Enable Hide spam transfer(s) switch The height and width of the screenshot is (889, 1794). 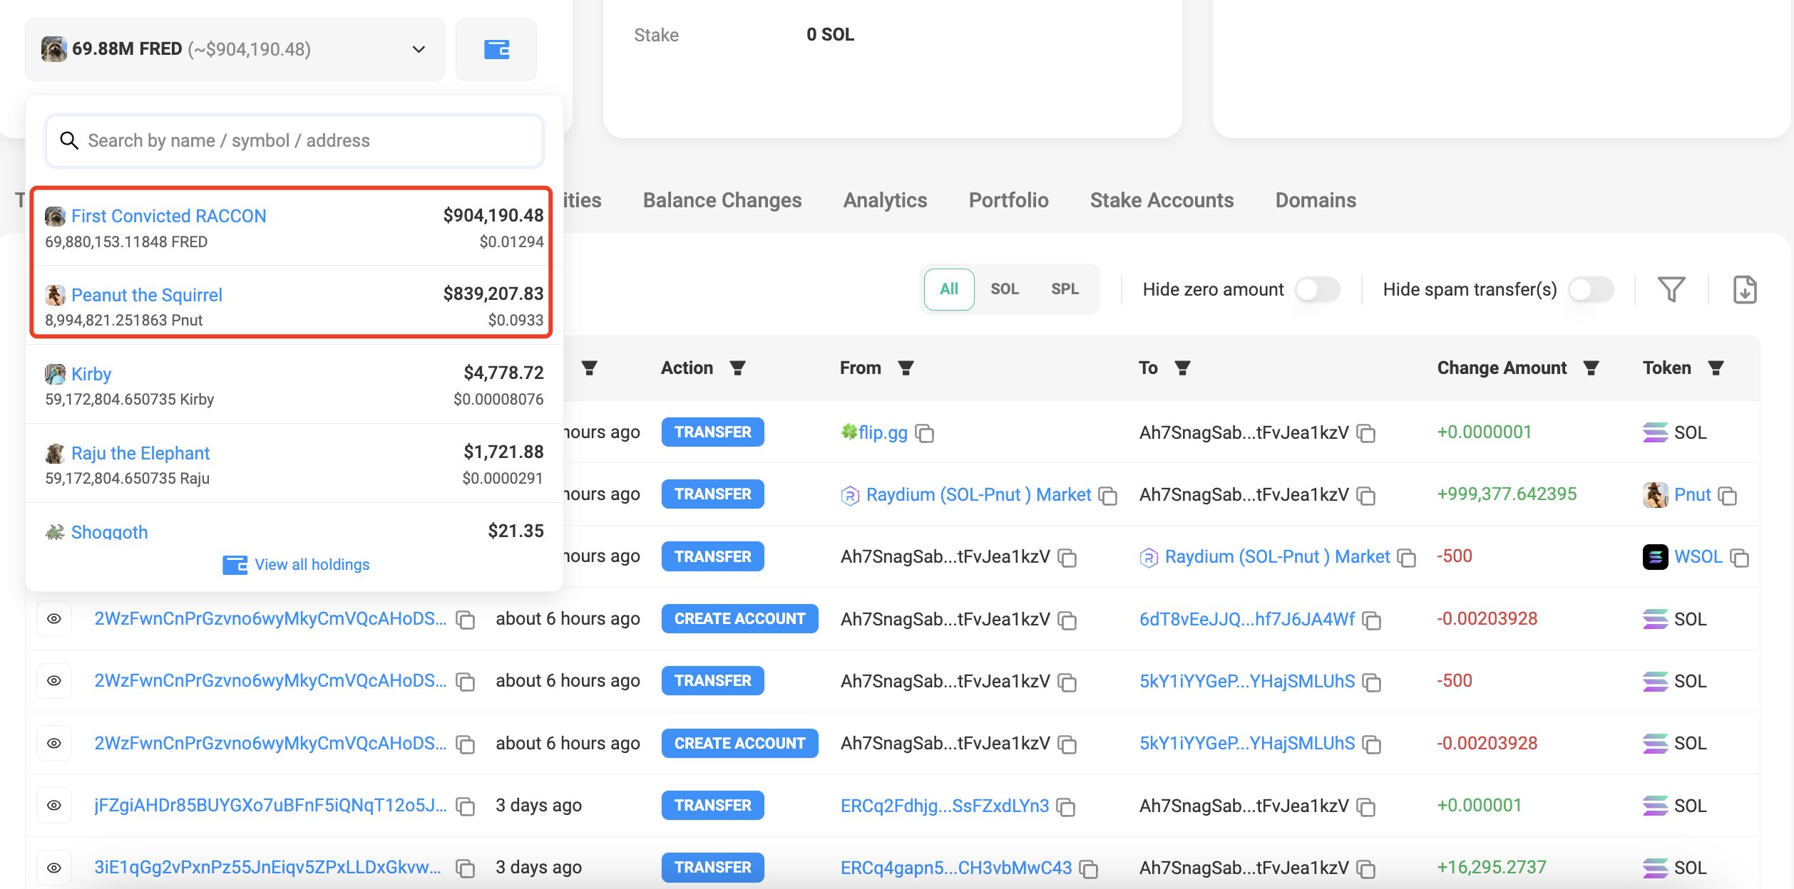coord(1591,289)
